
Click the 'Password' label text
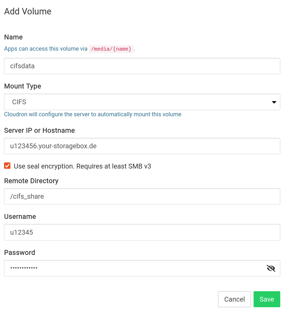coord(20,253)
